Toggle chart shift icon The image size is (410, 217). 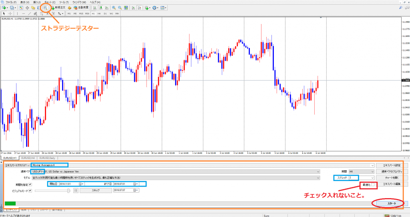139,8
